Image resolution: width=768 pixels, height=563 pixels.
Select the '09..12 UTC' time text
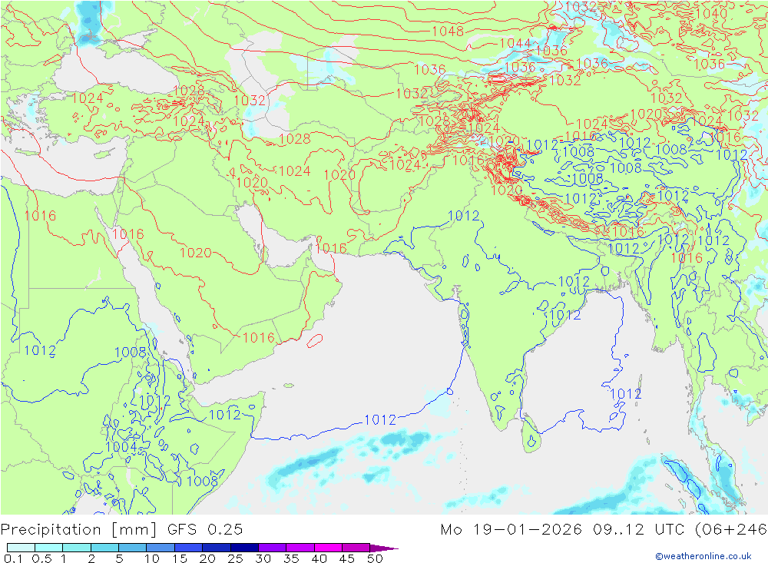click(639, 530)
